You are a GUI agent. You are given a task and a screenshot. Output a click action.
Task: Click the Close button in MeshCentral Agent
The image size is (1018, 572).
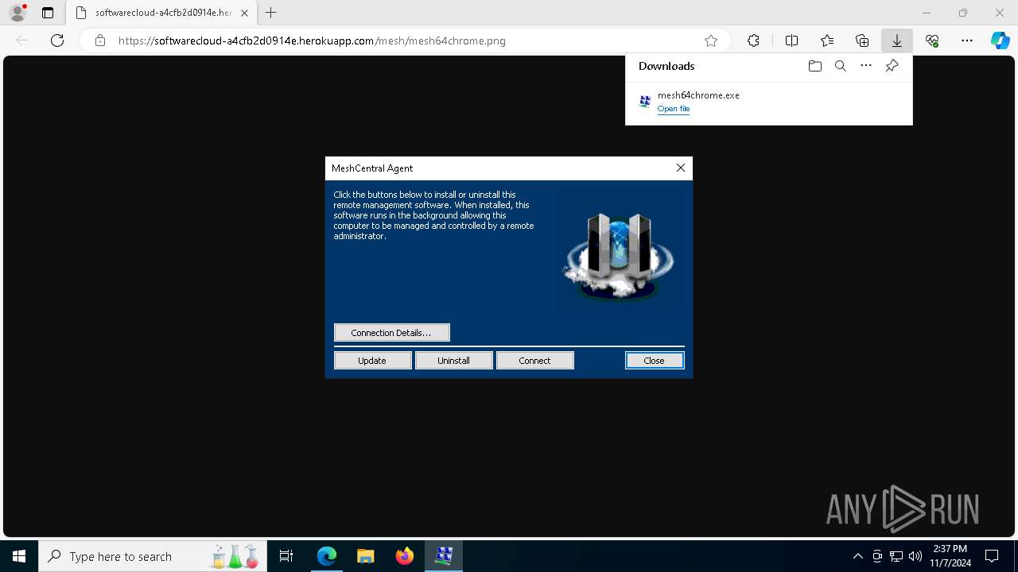pyautogui.click(x=655, y=360)
